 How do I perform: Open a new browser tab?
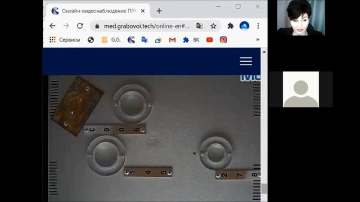click(x=159, y=11)
